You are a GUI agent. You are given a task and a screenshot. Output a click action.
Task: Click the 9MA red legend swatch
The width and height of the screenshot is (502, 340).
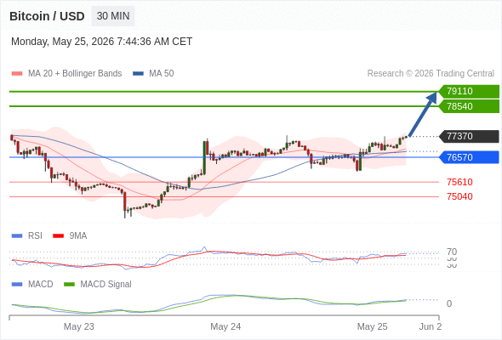click(58, 236)
